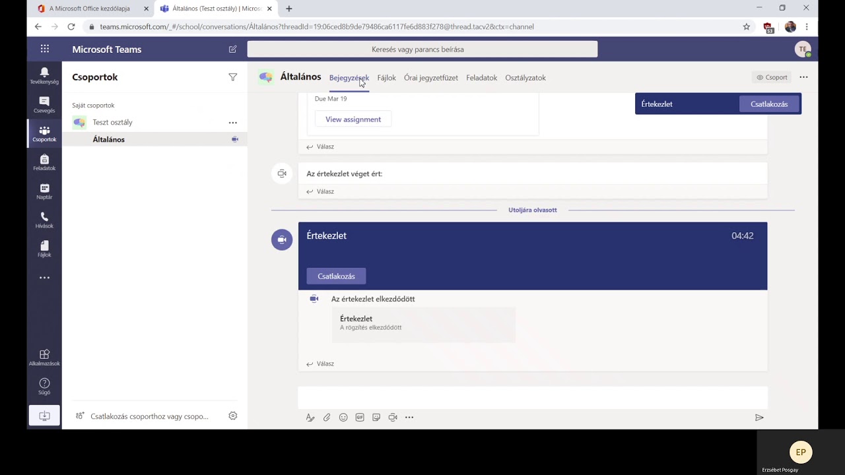This screenshot has height=475, width=845.
Task: Open the Értekezlet recording card
Action: 423,325
